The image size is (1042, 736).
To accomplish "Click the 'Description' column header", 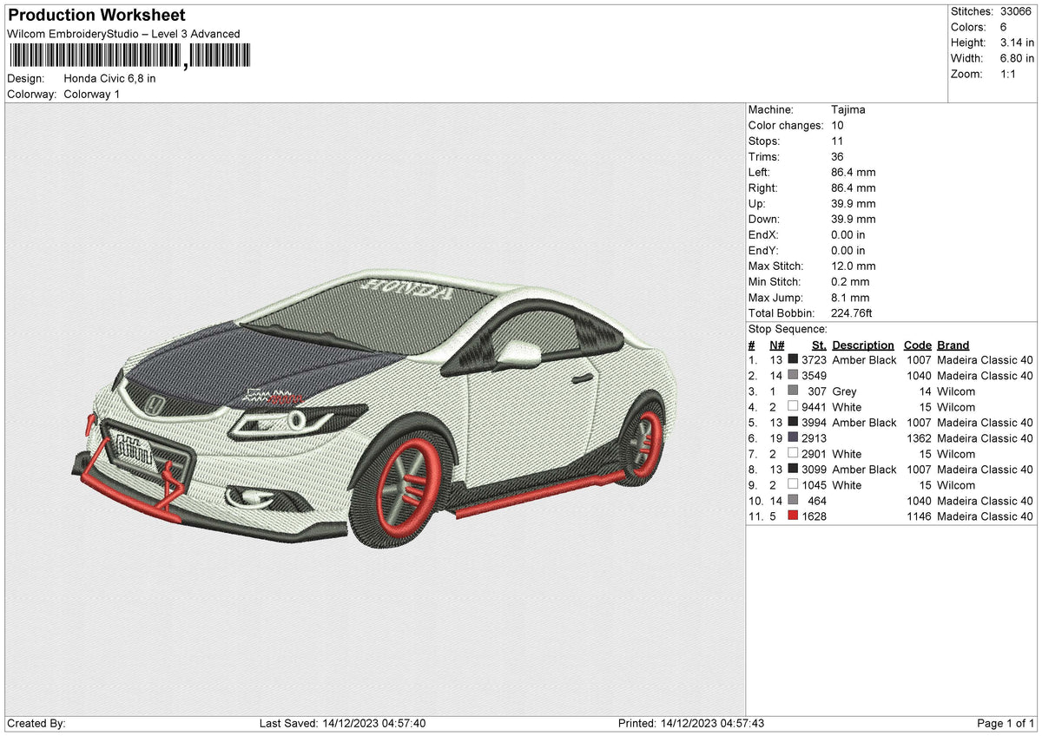I will (x=863, y=345).
